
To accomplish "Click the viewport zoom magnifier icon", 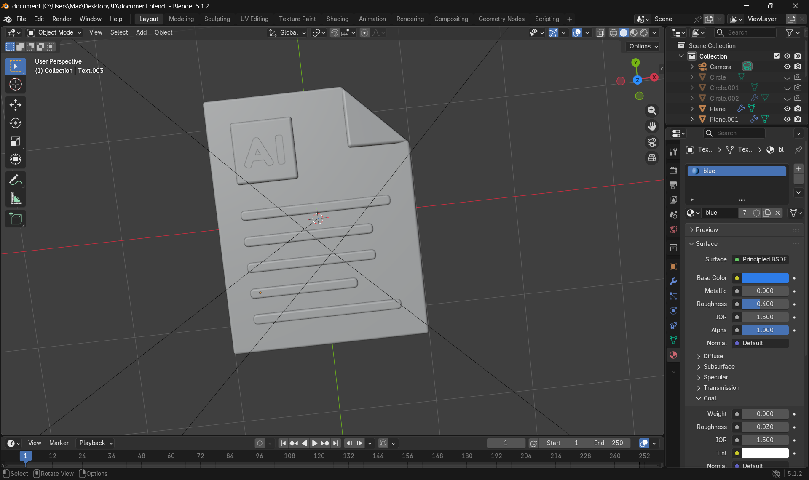I will 652,110.
